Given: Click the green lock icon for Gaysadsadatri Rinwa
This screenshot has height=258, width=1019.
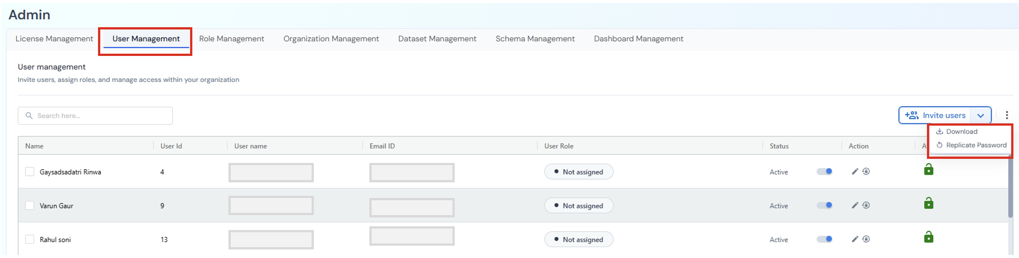Looking at the screenshot, I should point(928,169).
